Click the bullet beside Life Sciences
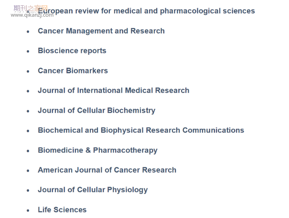 (28, 210)
